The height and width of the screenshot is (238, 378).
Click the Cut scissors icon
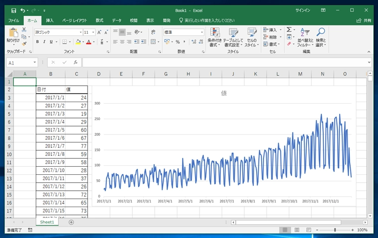[x=23, y=30]
